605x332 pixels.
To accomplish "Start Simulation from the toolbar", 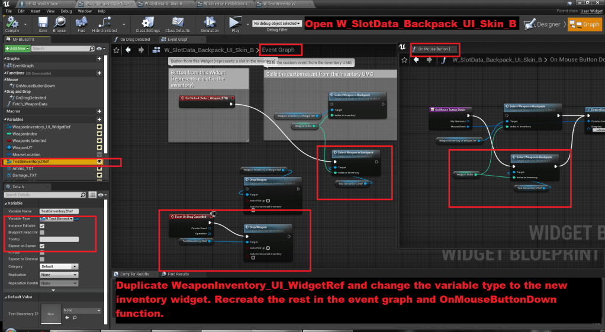I will tap(209, 24).
